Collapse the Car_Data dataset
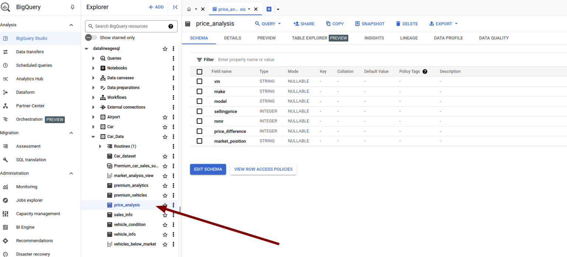 click(93, 136)
